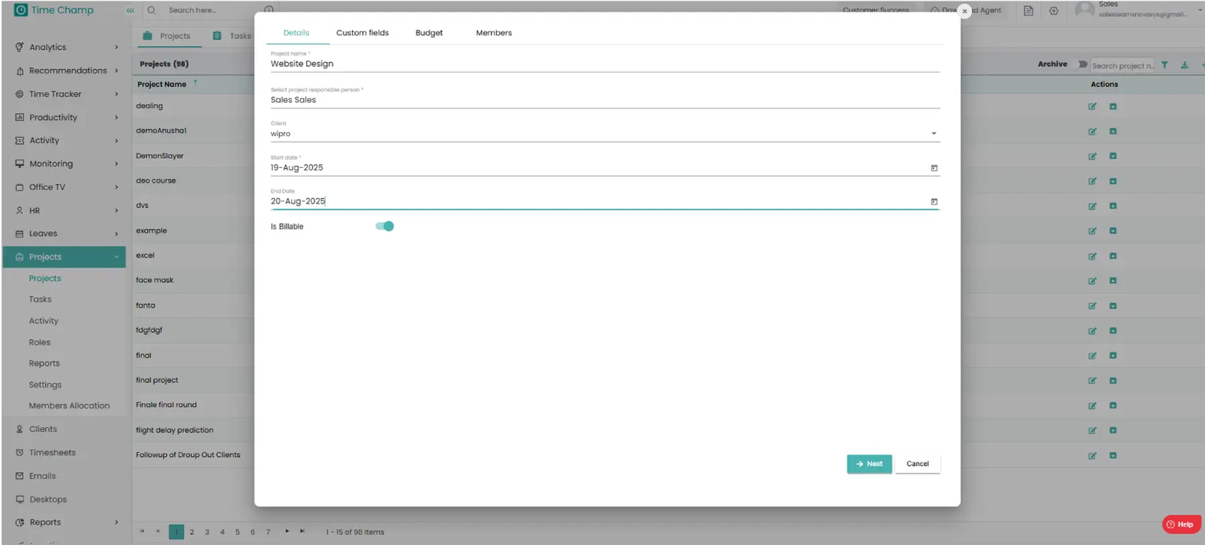Screen dimensions: 1205x545
Task: Click the document icon in top header
Action: click(x=1028, y=11)
